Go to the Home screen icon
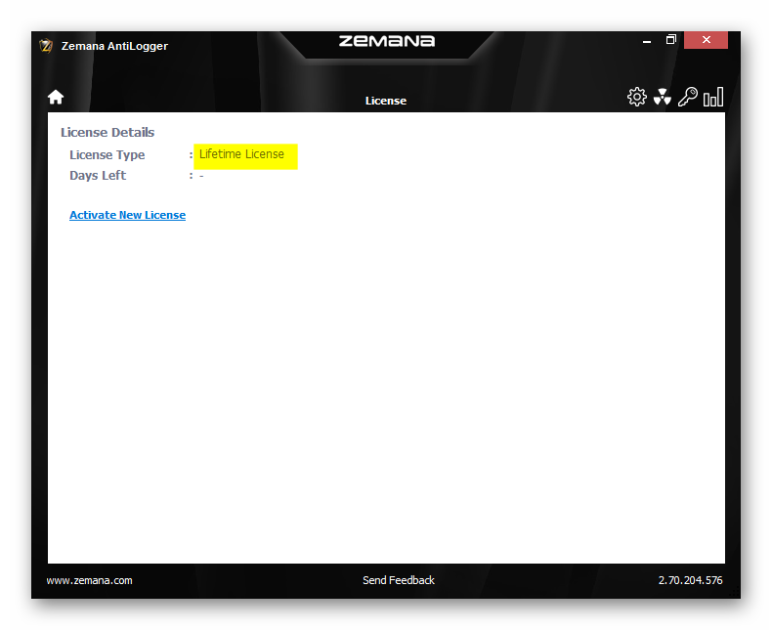 pos(56,97)
